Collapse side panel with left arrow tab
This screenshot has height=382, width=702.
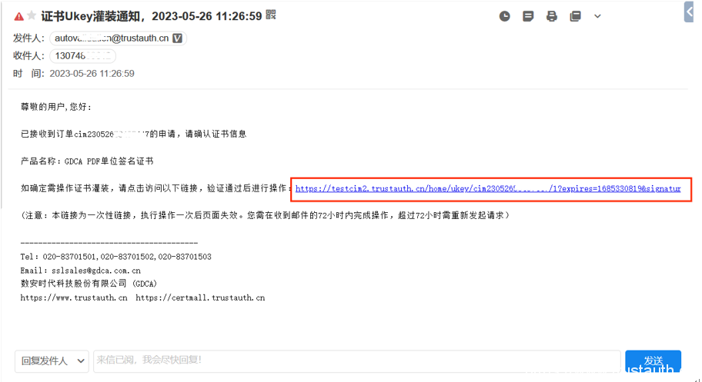pyautogui.click(x=689, y=12)
